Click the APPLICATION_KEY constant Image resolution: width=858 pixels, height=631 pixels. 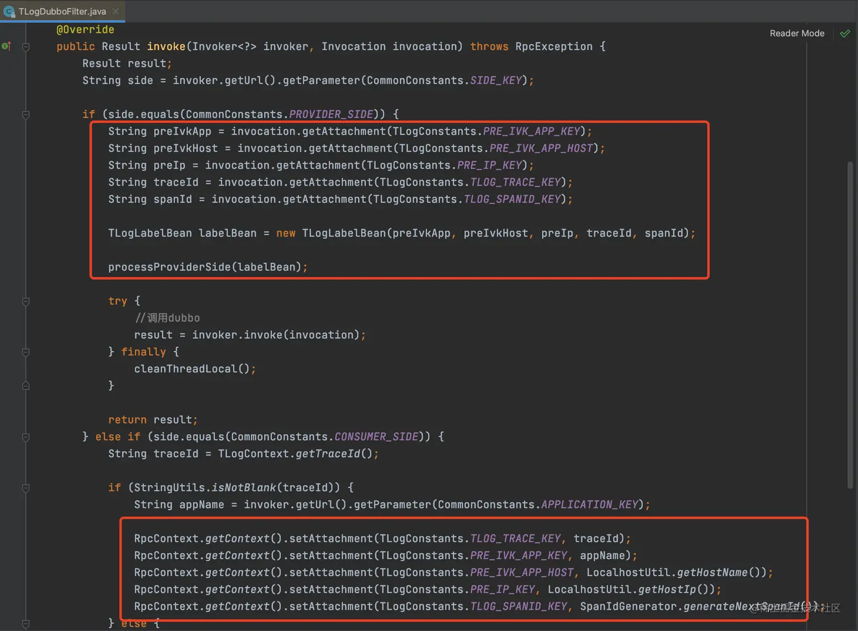pyautogui.click(x=590, y=504)
